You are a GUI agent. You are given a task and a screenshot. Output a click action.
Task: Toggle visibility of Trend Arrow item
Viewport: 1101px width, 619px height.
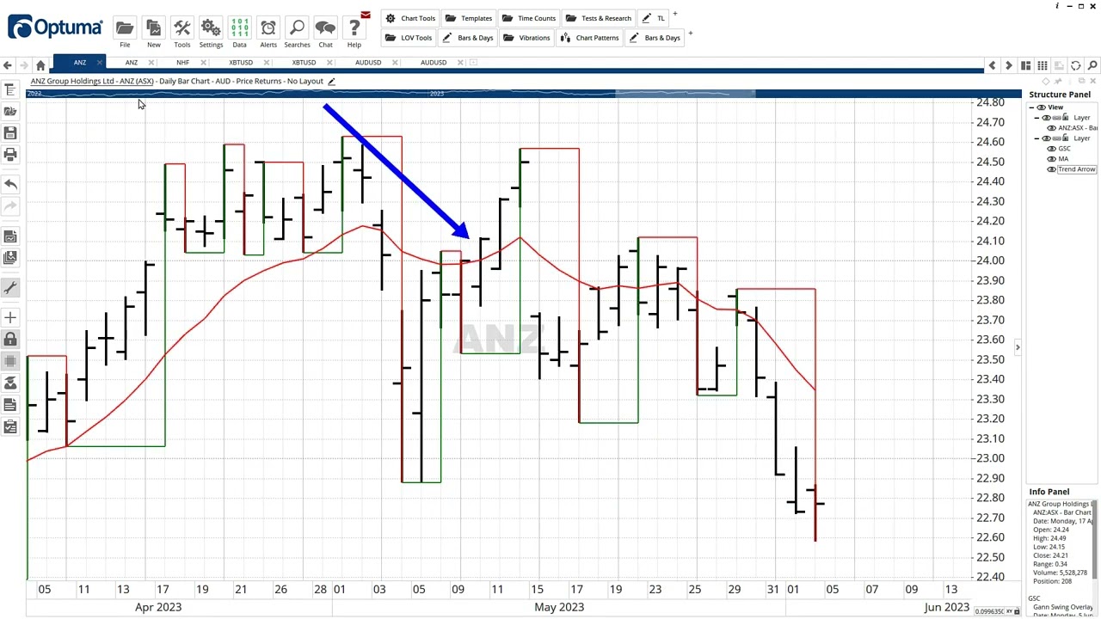1052,169
